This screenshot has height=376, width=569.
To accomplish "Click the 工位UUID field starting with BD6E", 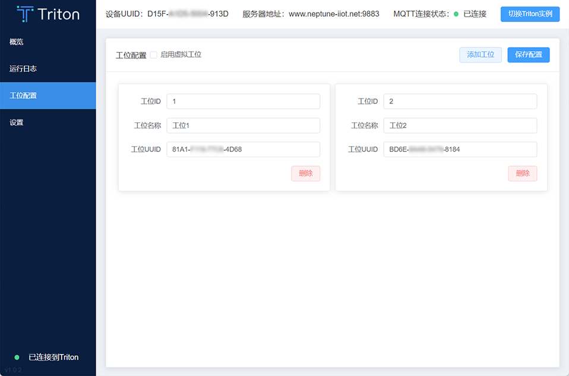I will [x=460, y=150].
